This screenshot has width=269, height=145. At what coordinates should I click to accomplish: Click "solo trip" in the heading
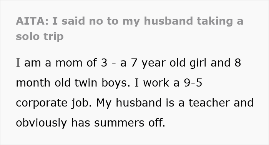40,37
